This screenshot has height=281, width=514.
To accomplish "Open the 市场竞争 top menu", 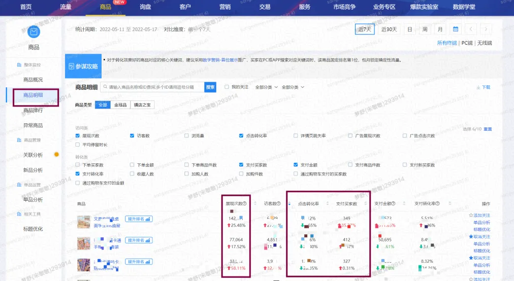I will click(x=344, y=7).
